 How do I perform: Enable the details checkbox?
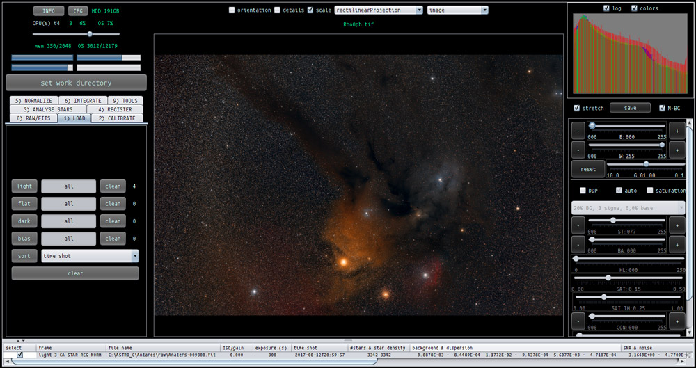point(277,10)
